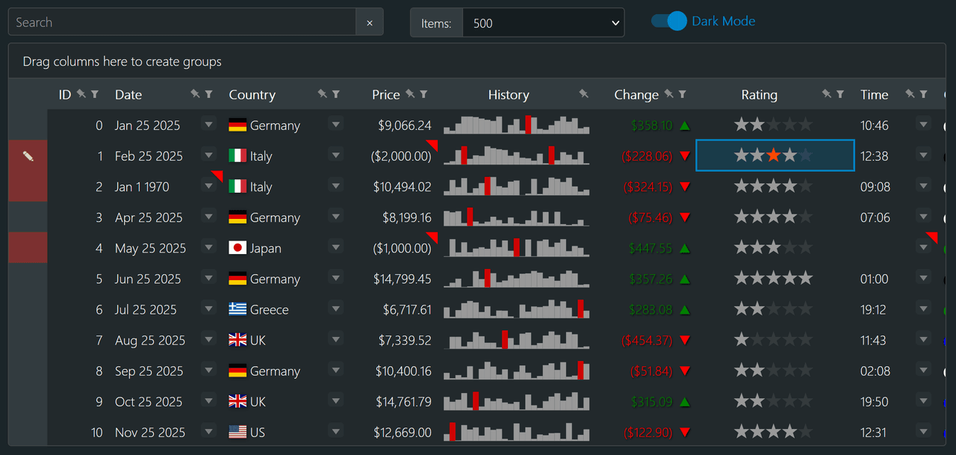The image size is (956, 455).
Task: Pin the Time column
Action: coord(910,94)
